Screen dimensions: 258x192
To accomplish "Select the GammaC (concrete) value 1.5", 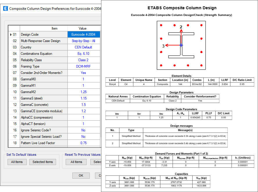I will point(84,105).
